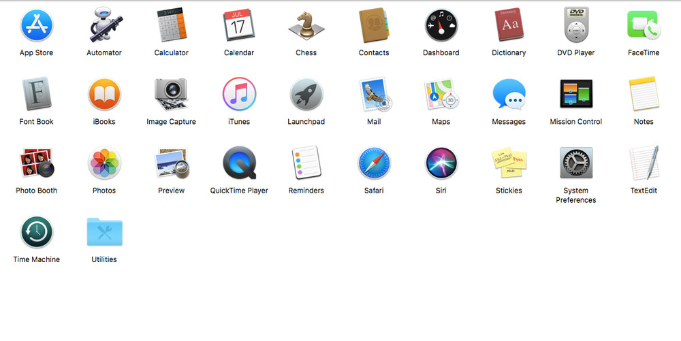The image size is (681, 341).
Task: Click the "Calendar" text label
Action: point(239,53)
